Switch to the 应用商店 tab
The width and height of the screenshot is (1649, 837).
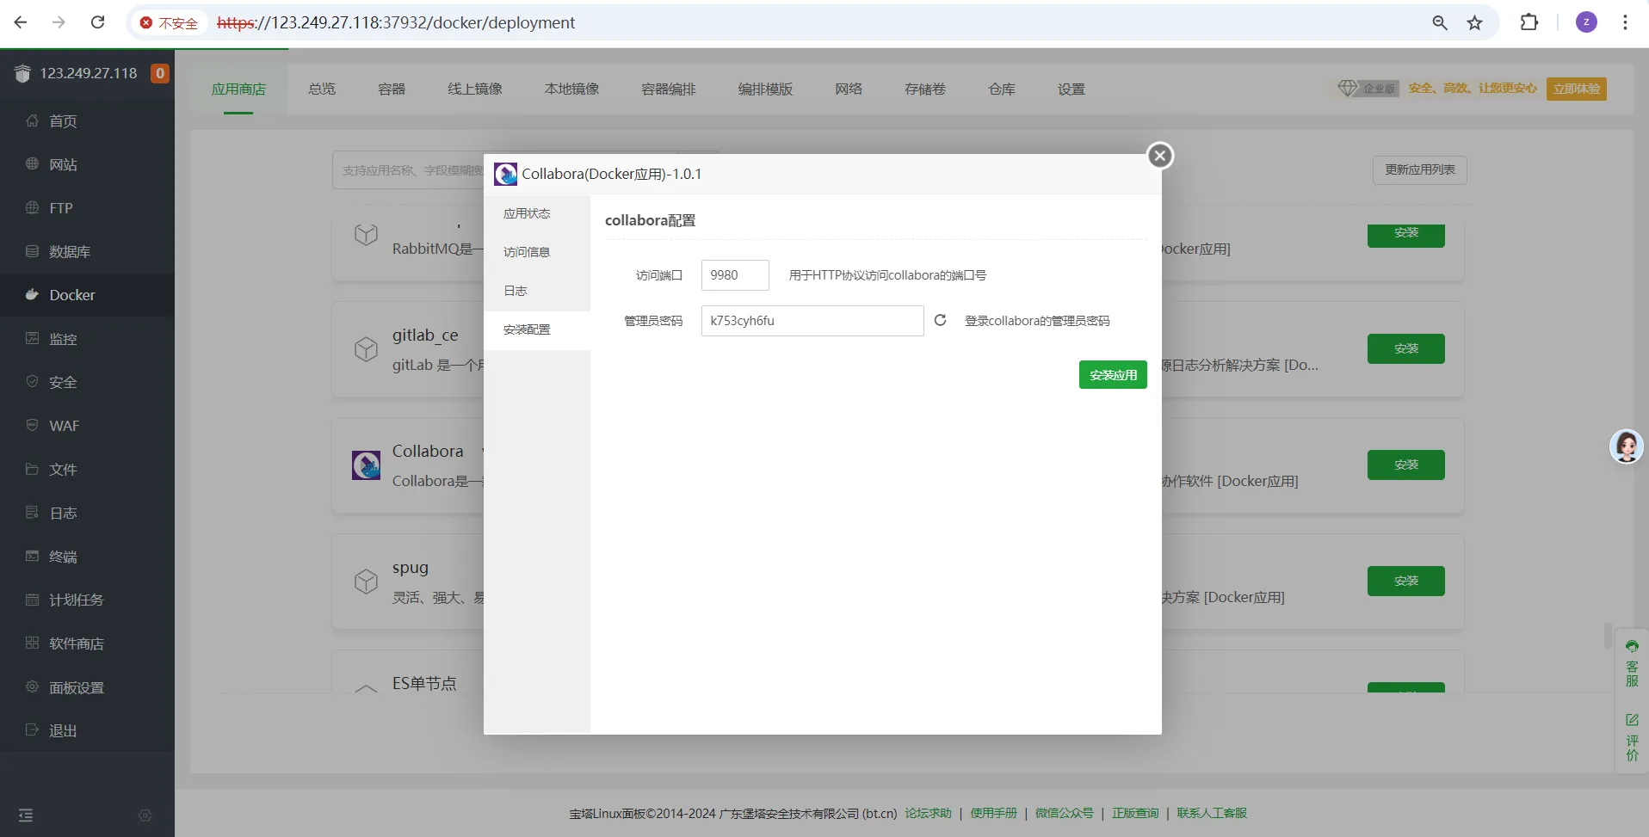point(238,89)
